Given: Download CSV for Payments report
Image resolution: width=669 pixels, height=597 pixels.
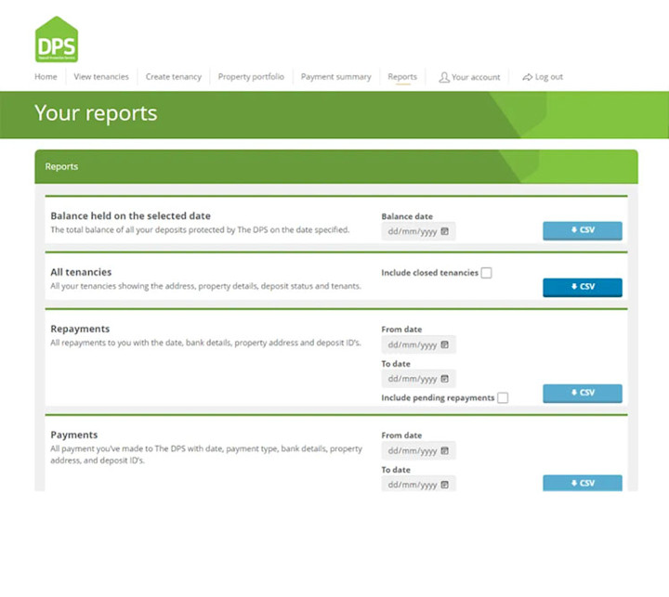Looking at the screenshot, I should [x=583, y=483].
